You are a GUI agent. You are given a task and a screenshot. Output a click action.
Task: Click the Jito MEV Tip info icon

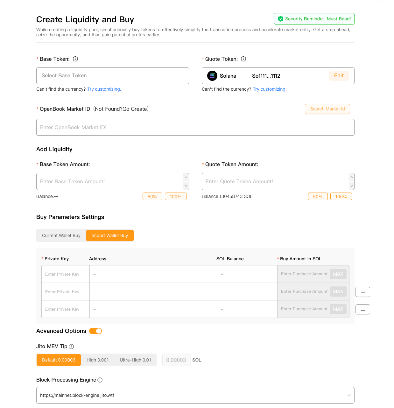[x=71, y=347]
